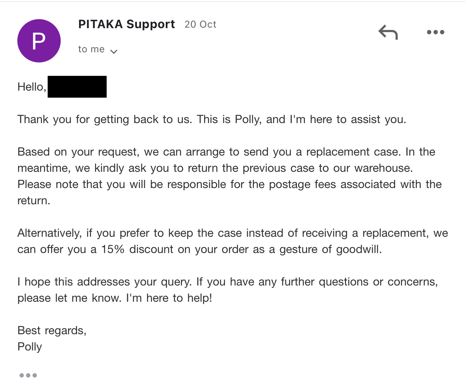Expand recipient details chevron beside "to me"
The height and width of the screenshot is (388, 466).
[x=114, y=52]
